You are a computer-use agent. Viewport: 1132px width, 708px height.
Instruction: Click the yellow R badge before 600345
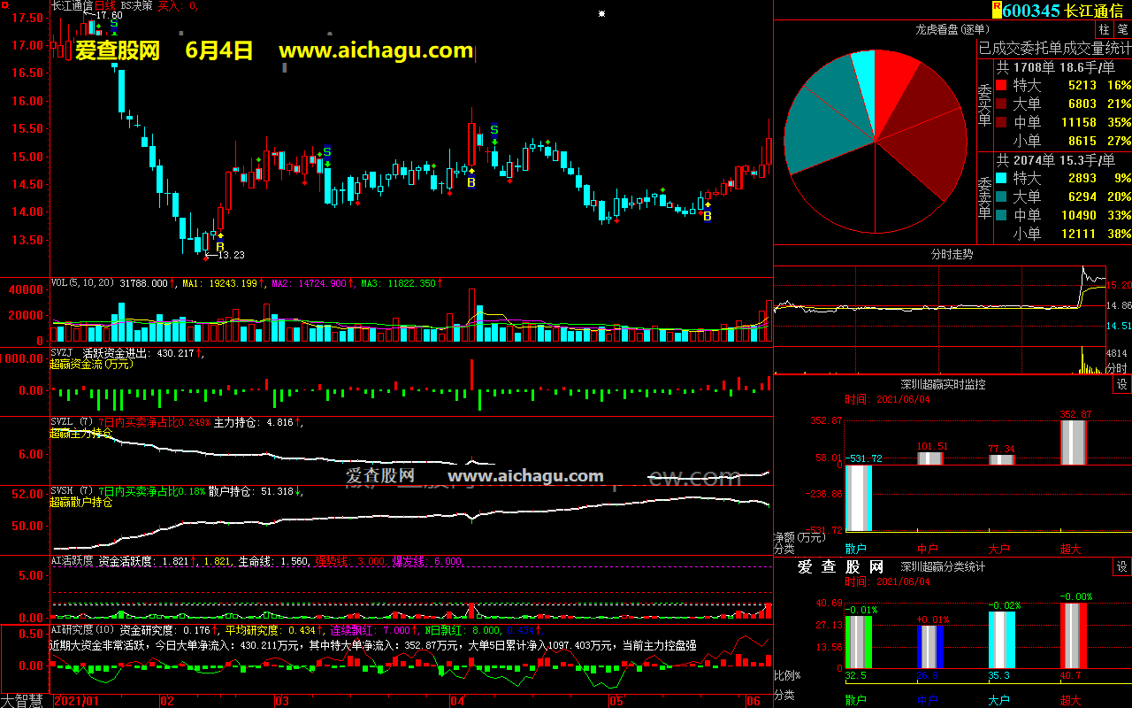(998, 10)
